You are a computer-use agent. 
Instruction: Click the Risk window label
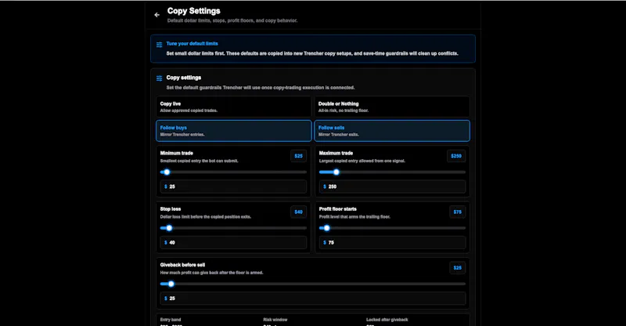(x=275, y=320)
